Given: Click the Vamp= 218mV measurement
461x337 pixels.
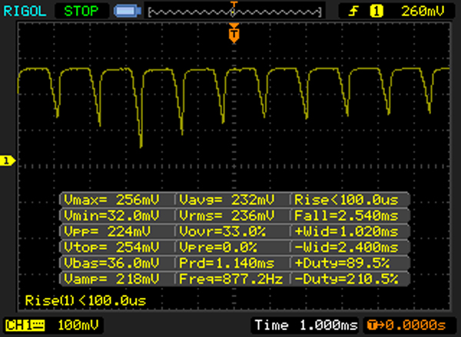Looking at the screenshot, I should [x=111, y=279].
